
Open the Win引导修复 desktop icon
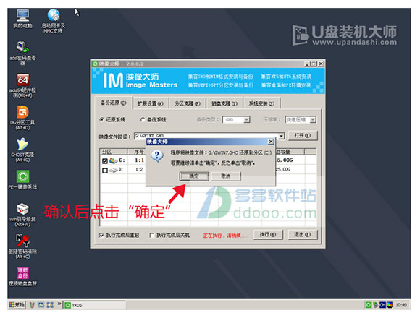coord(22,215)
